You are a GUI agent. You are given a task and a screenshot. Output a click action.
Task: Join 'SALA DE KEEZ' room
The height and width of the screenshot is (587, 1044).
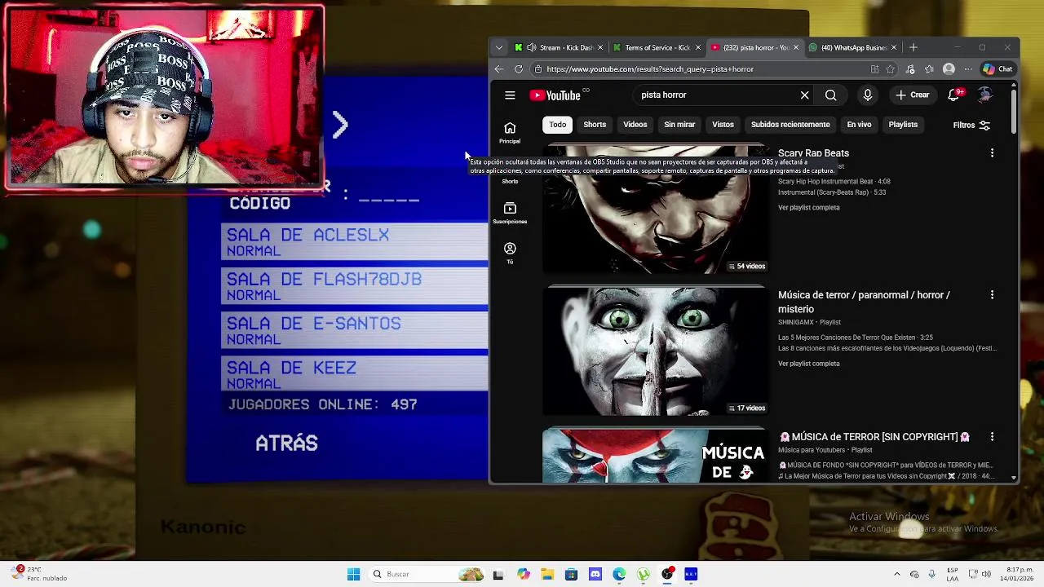point(354,375)
